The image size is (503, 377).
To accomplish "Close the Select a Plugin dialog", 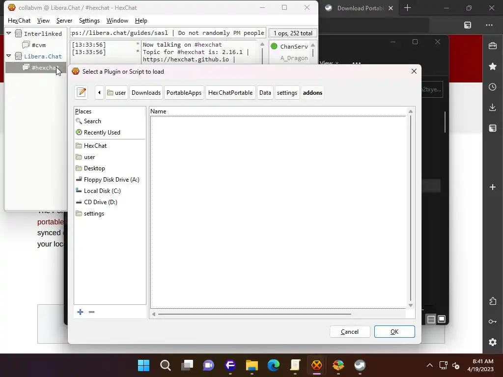I will click(x=414, y=71).
